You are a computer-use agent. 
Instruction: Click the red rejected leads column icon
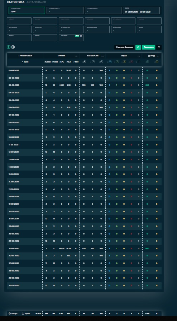tap(131, 62)
